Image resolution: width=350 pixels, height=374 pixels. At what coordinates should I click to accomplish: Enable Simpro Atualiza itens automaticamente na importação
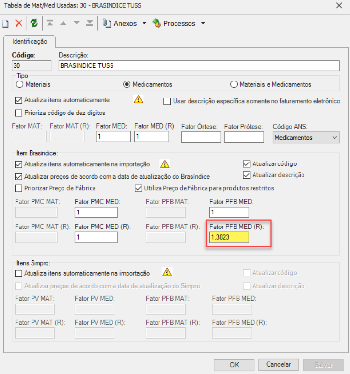(x=18, y=273)
